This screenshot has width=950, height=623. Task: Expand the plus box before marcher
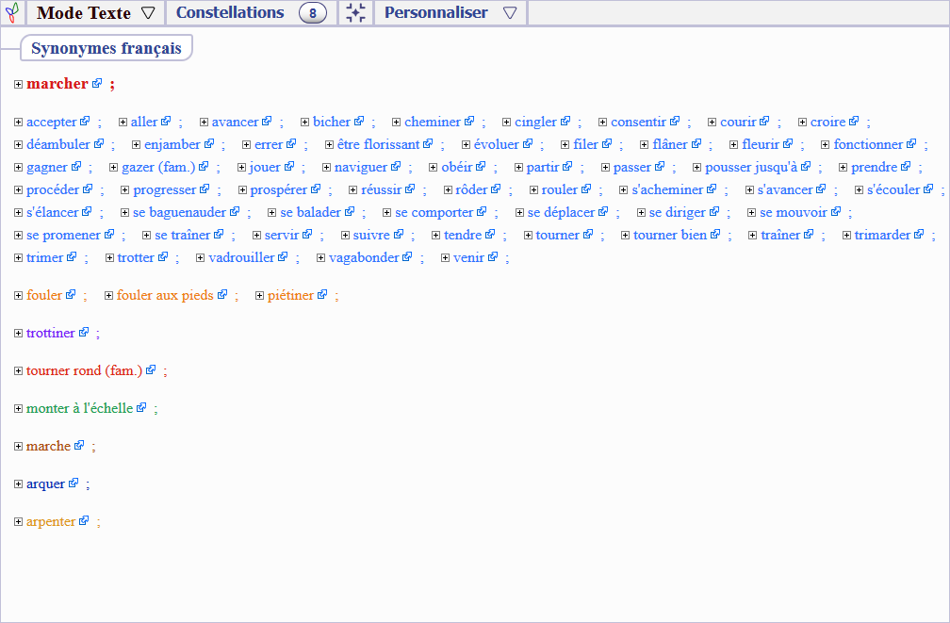point(19,84)
